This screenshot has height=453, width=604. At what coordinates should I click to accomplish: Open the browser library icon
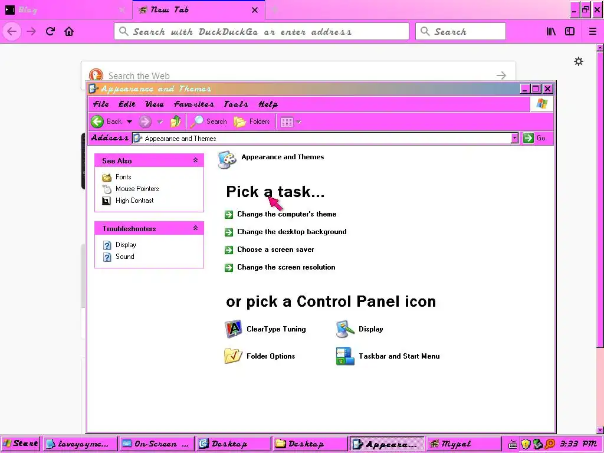[x=552, y=31]
